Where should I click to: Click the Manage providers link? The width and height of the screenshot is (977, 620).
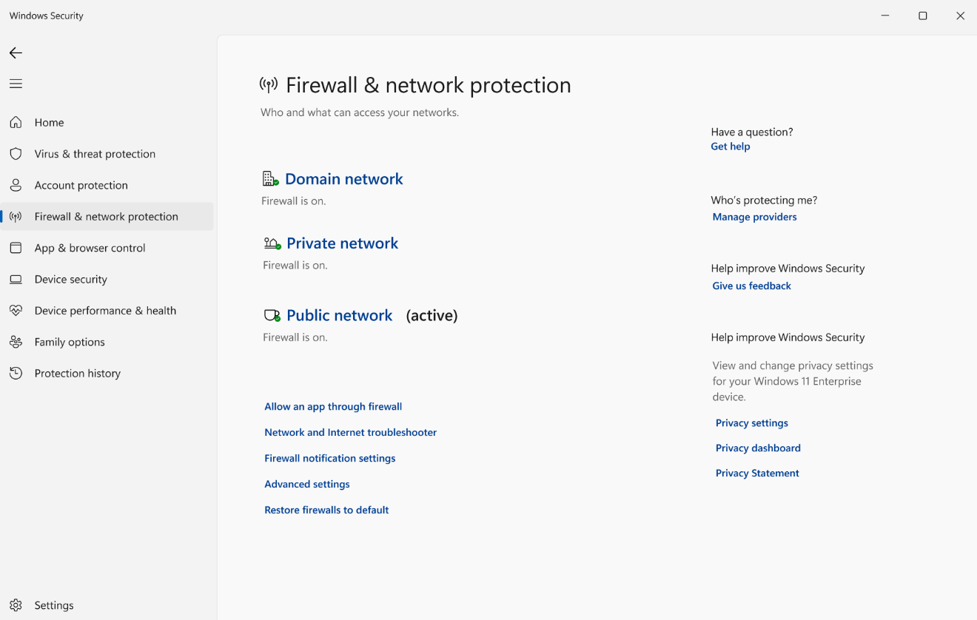tap(754, 217)
